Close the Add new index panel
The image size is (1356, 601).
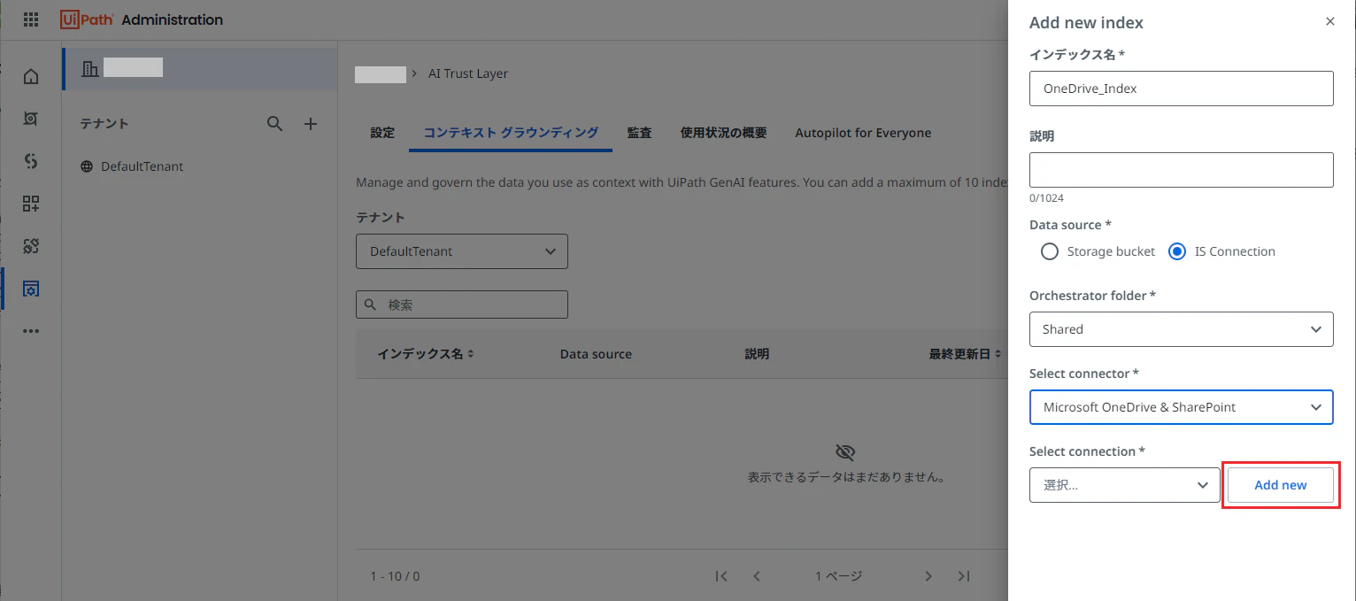(1329, 21)
